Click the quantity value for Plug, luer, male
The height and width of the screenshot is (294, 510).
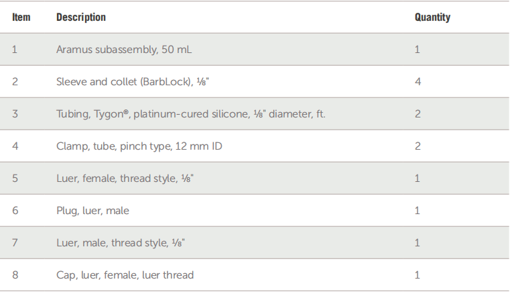click(x=418, y=211)
